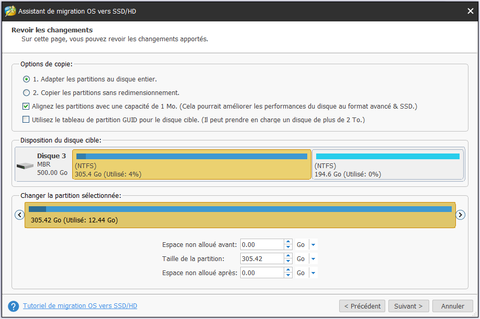Click the Espace non alloué après input field
480x319 pixels.
click(262, 273)
